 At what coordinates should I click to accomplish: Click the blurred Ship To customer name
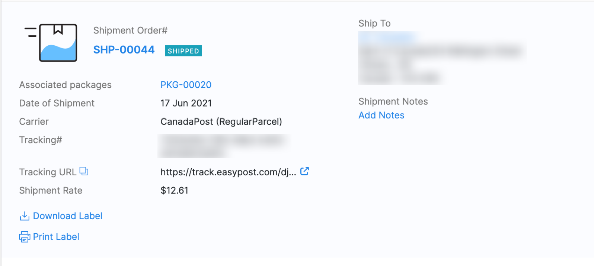(387, 37)
